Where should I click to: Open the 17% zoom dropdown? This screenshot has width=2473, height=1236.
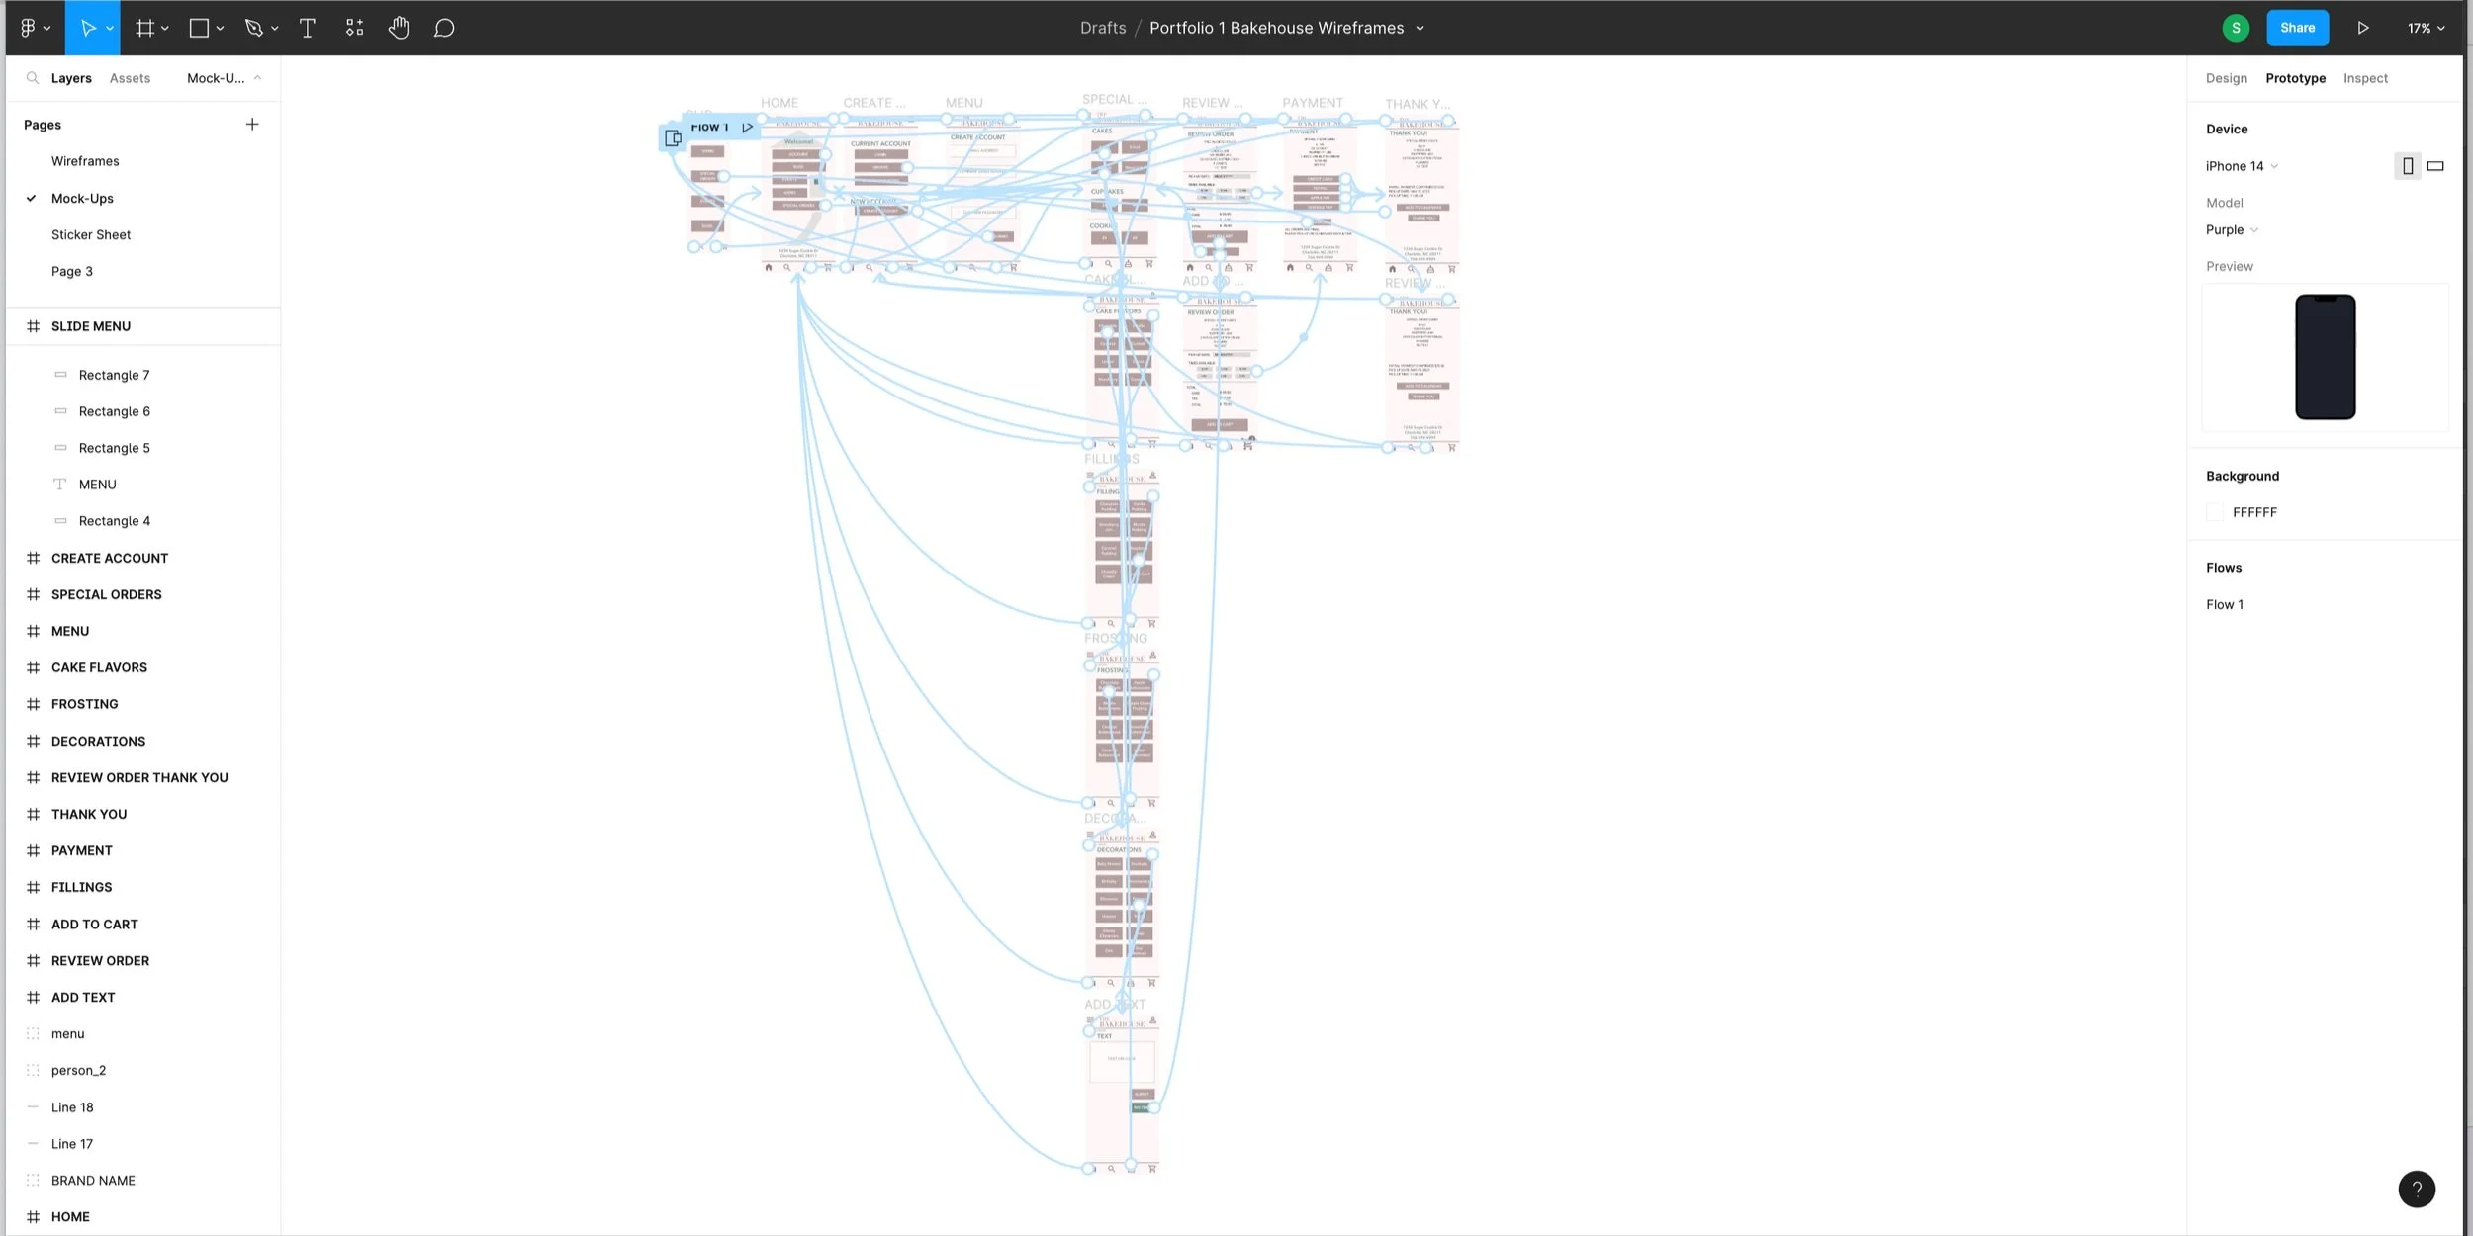tap(2426, 28)
